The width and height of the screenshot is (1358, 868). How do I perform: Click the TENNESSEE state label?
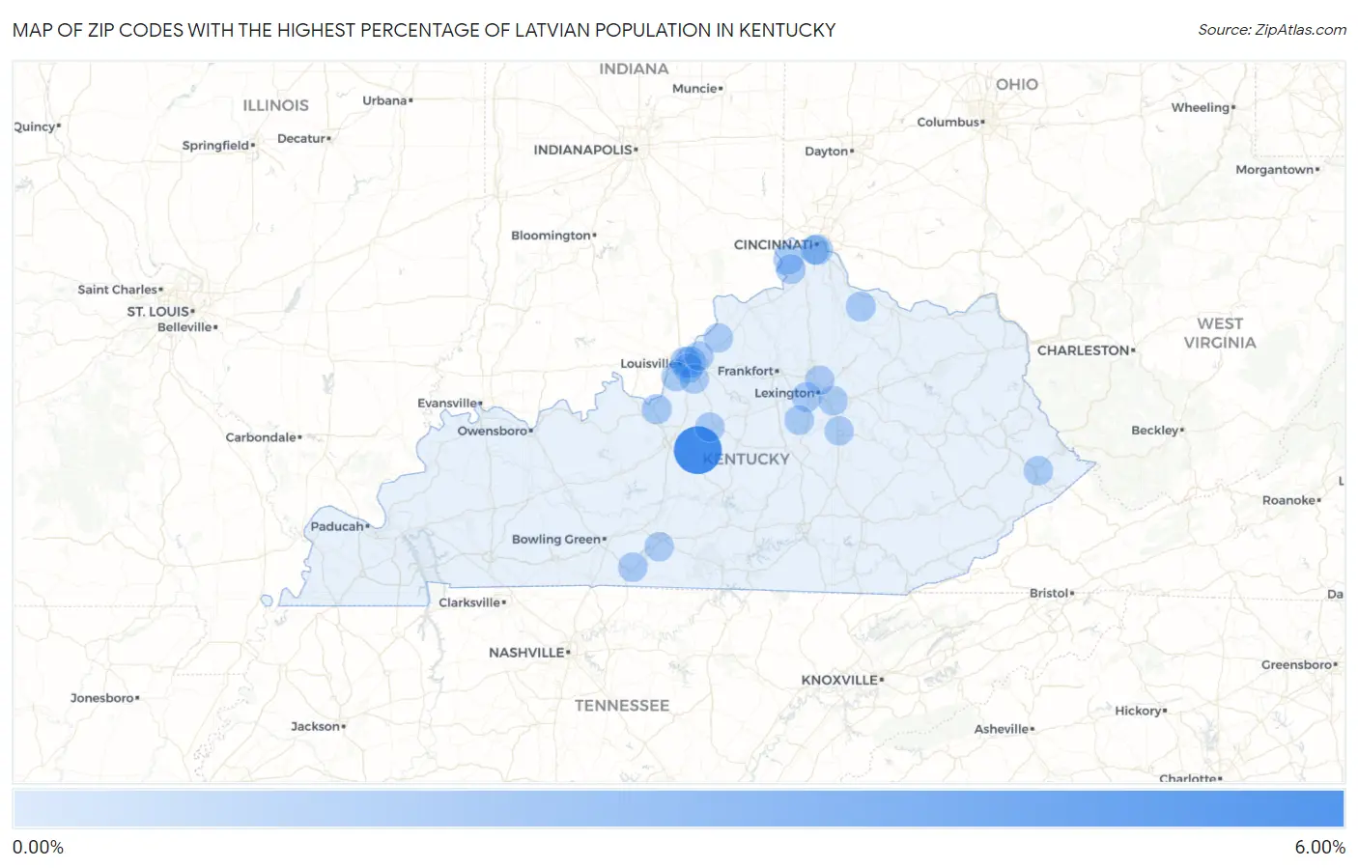[x=622, y=706]
